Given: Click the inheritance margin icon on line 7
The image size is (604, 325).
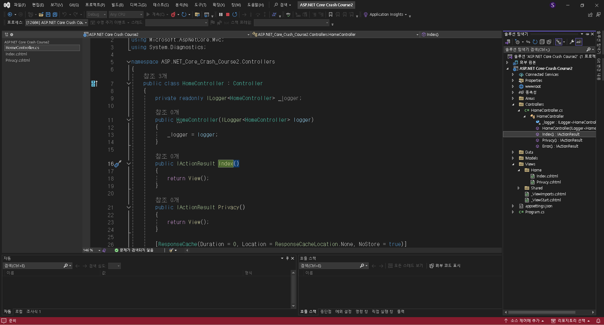Looking at the screenshot, I should pos(94,84).
